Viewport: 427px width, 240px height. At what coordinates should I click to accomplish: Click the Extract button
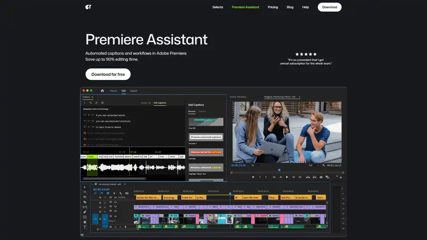pyautogui.click(x=314, y=177)
